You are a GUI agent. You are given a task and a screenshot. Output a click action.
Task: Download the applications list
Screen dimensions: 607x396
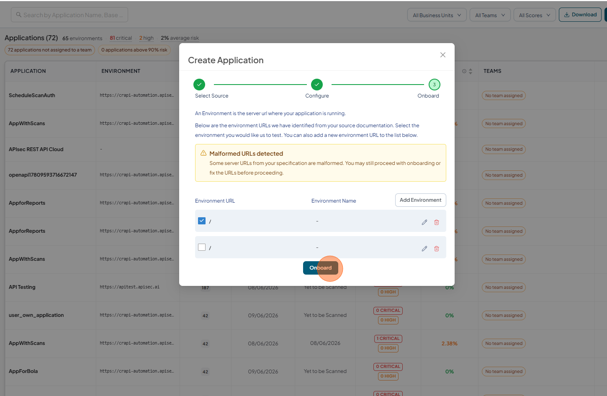coord(580,15)
